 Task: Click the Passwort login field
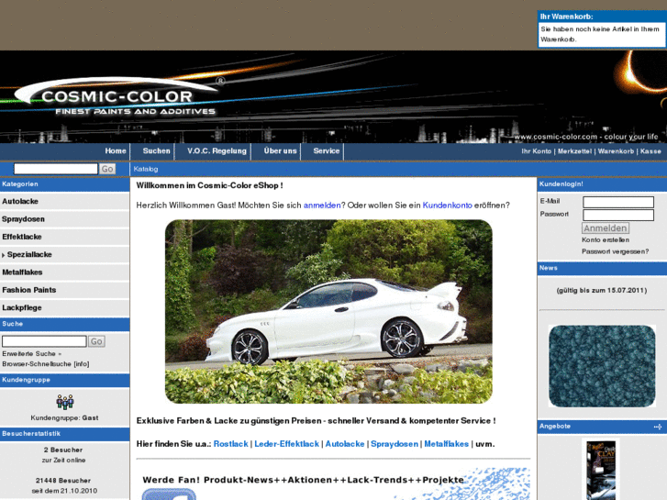[x=618, y=215]
